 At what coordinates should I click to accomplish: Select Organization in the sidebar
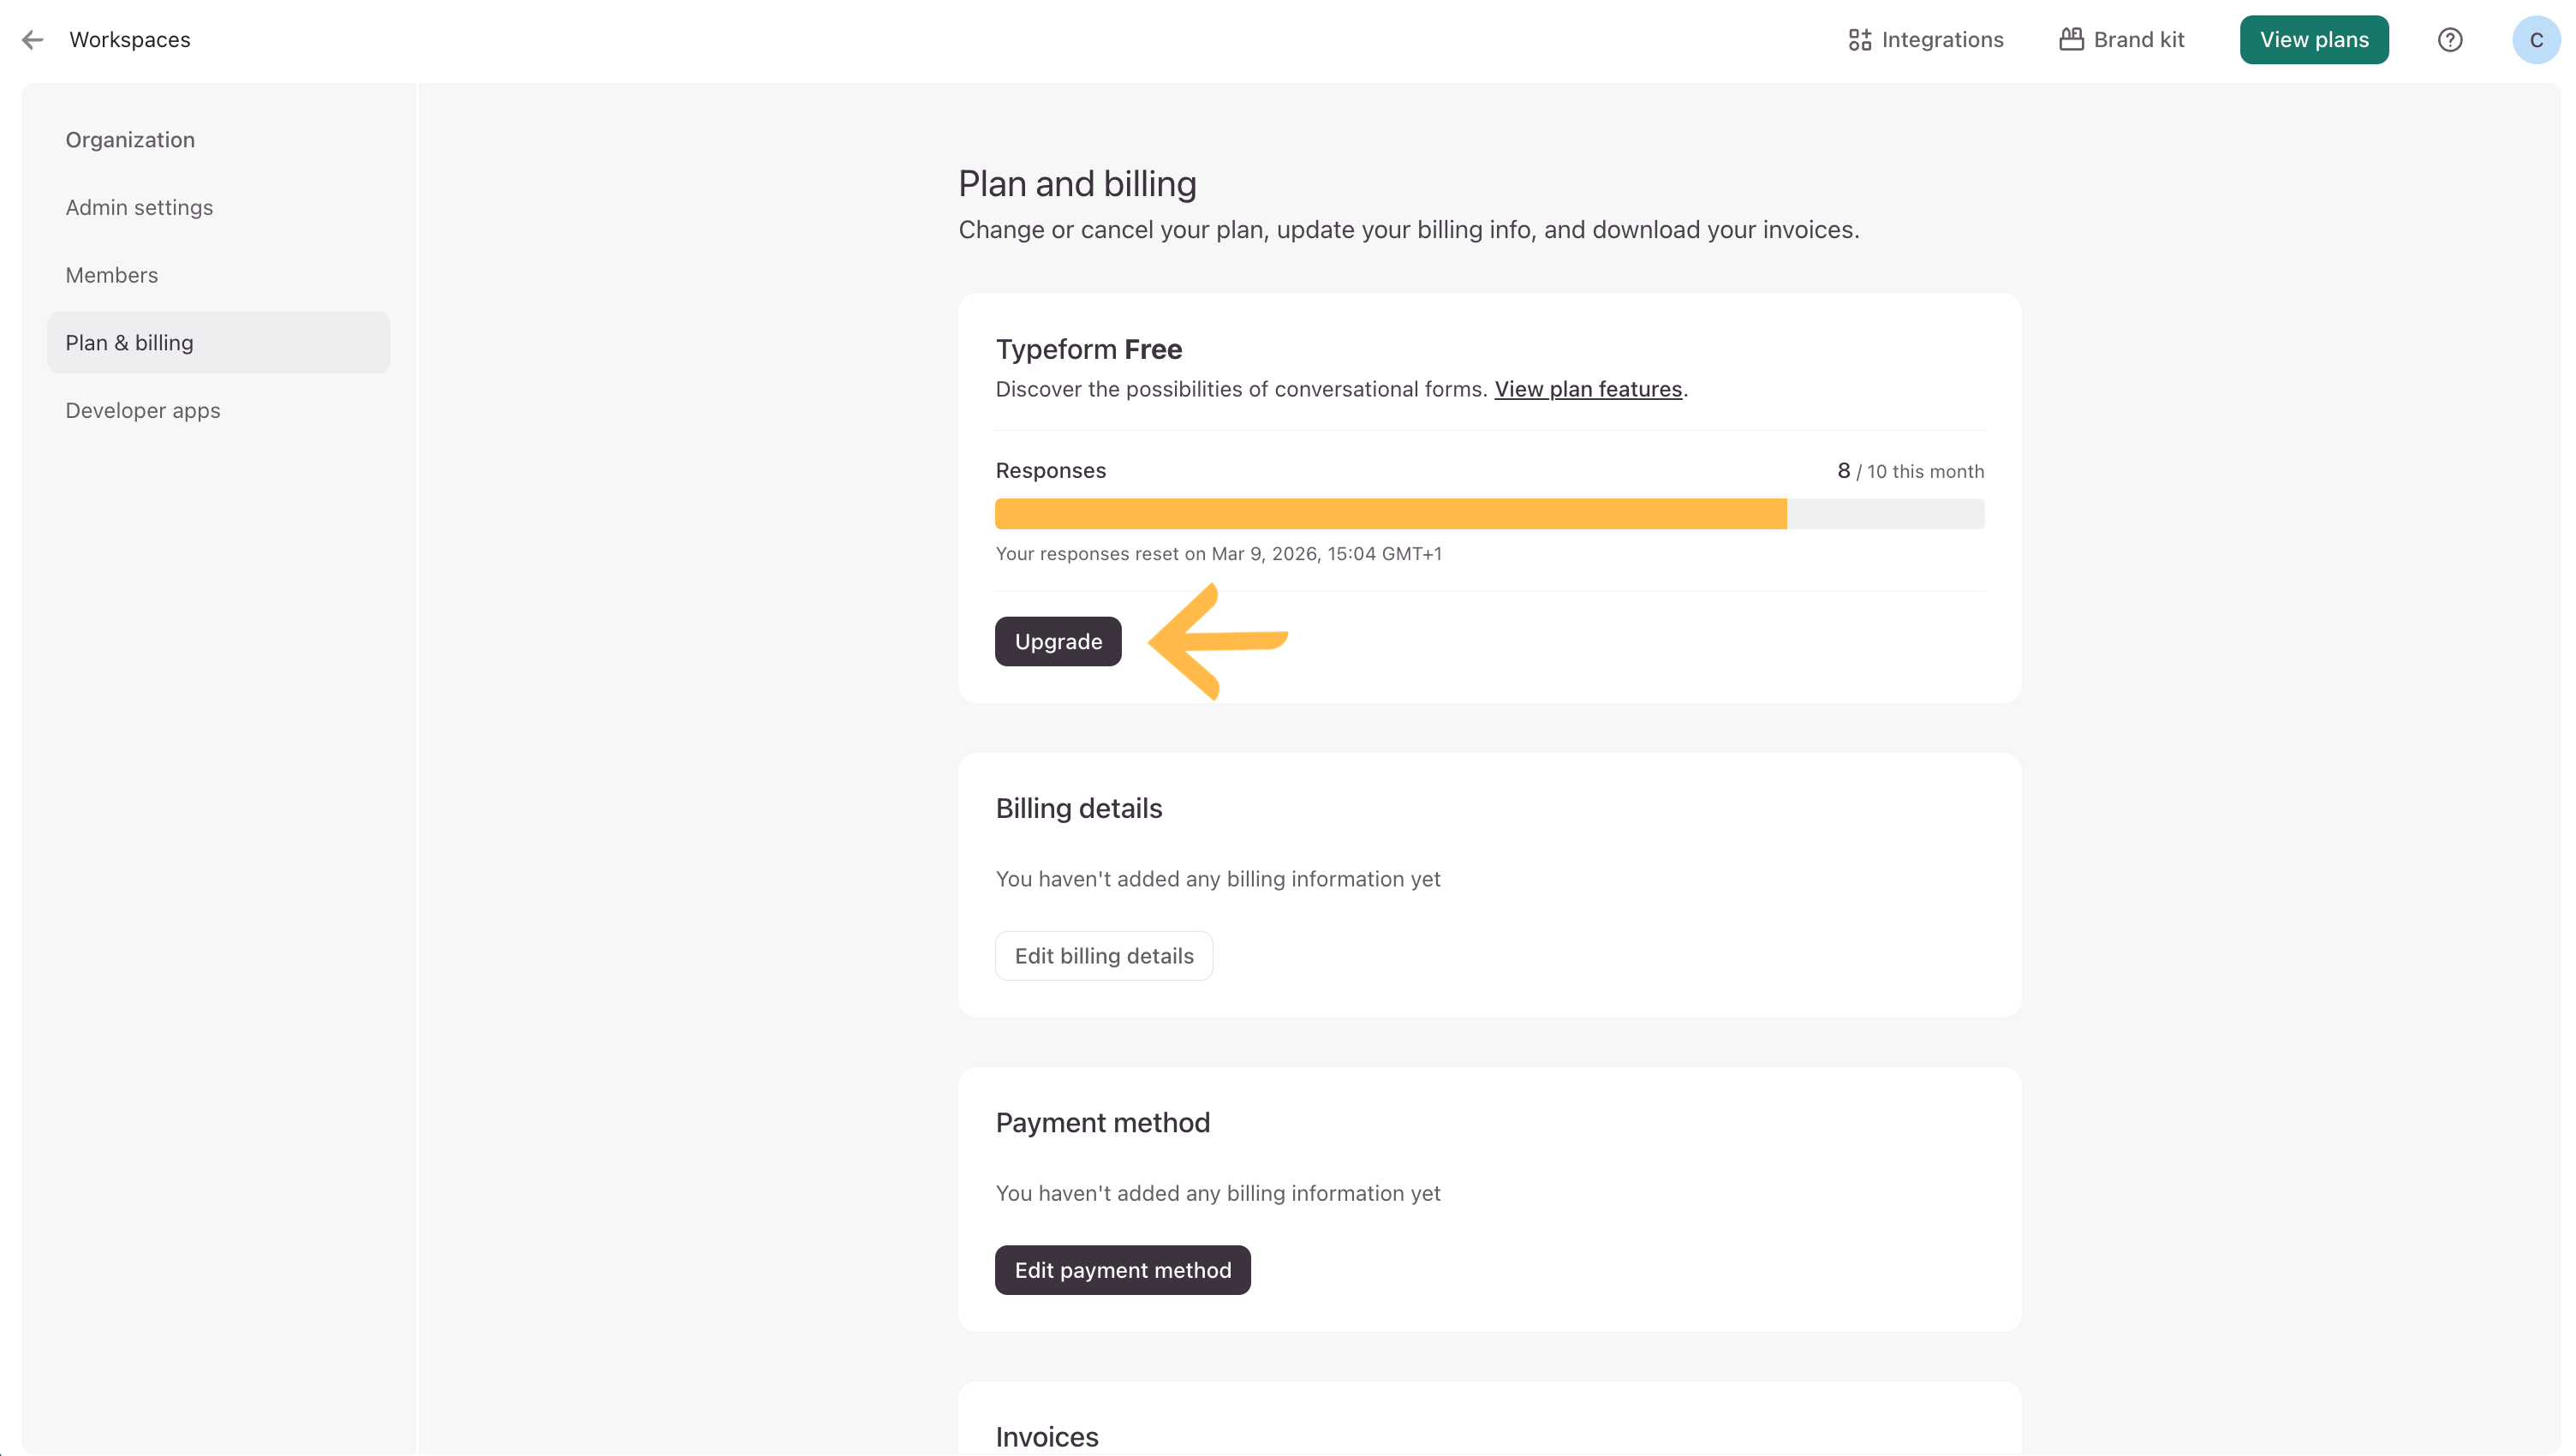[x=130, y=140]
